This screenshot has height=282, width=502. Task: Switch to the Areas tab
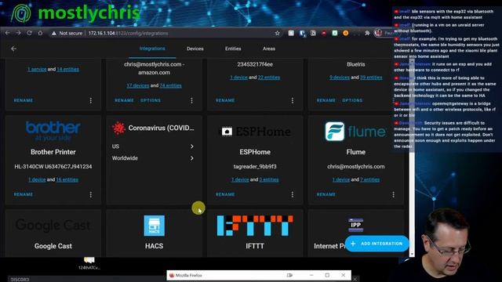click(269, 49)
